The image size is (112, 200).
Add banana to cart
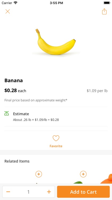click(x=83, y=192)
